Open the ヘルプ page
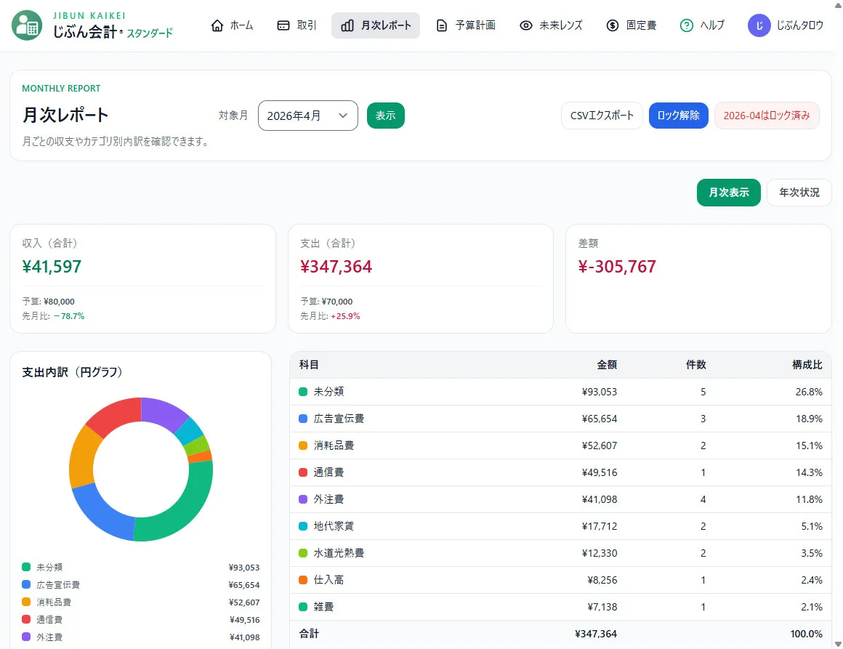This screenshot has width=843, height=649. coord(702,25)
